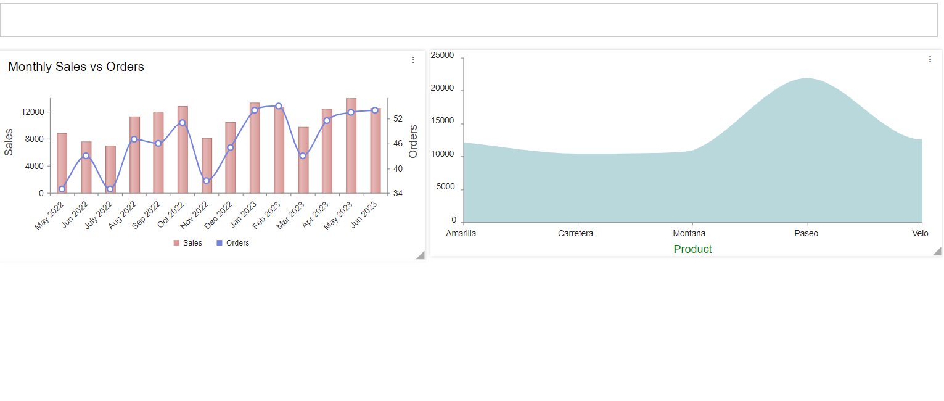This screenshot has height=401, width=944.
Task: Open the Monthly Sales vs Orders options menu
Action: [413, 60]
